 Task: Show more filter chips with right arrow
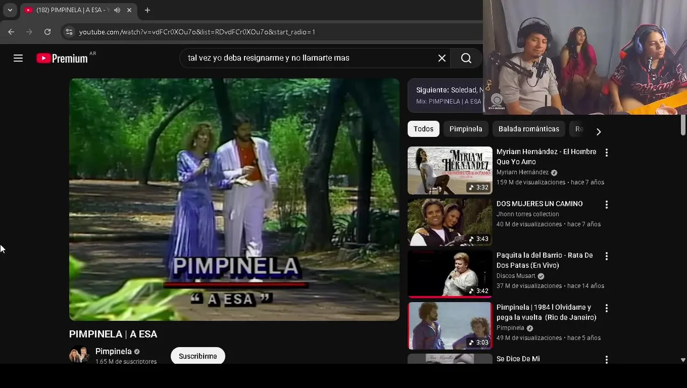pos(598,131)
